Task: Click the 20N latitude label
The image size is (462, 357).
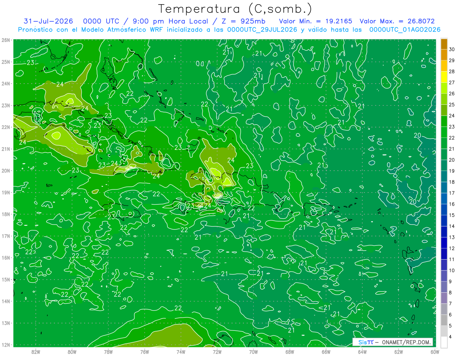Action: 5,171
